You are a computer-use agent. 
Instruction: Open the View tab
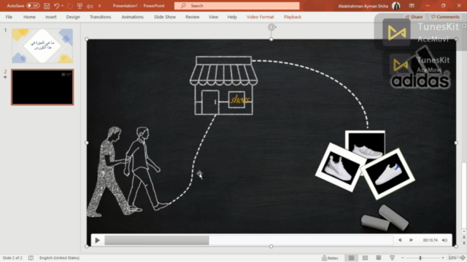coord(213,17)
